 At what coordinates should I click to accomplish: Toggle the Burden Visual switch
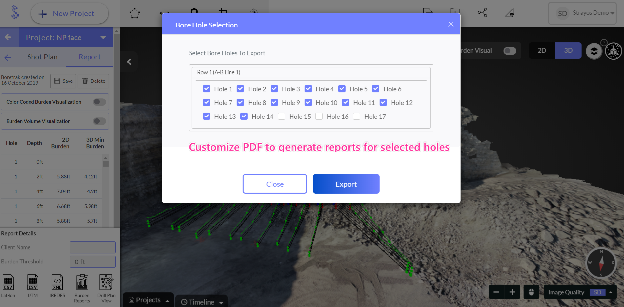(x=510, y=51)
